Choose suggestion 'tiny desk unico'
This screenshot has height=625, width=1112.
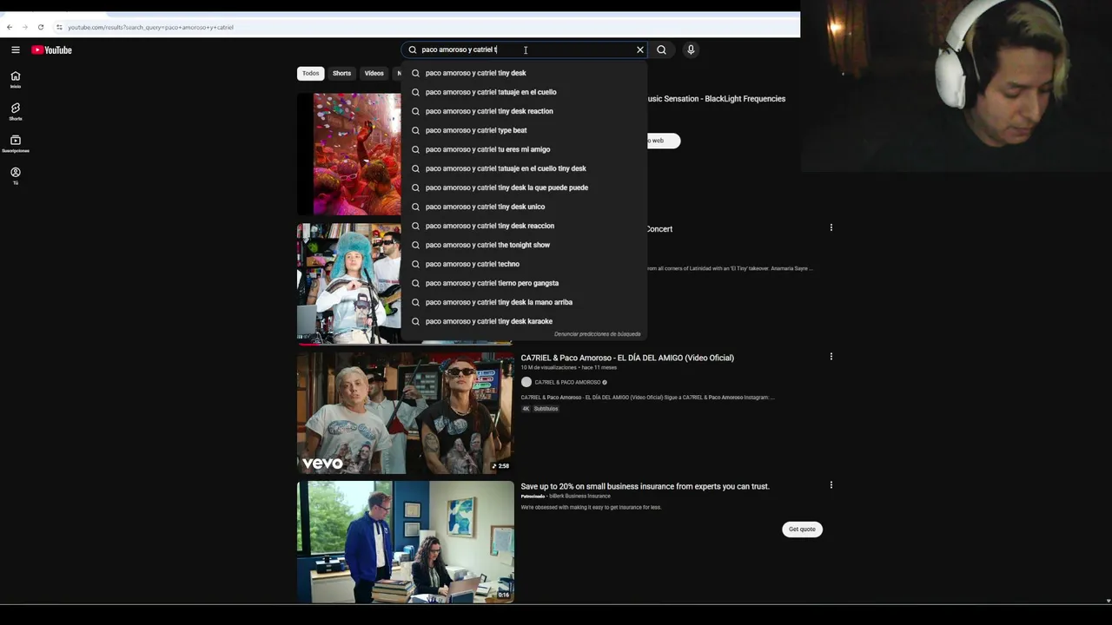pos(525,207)
